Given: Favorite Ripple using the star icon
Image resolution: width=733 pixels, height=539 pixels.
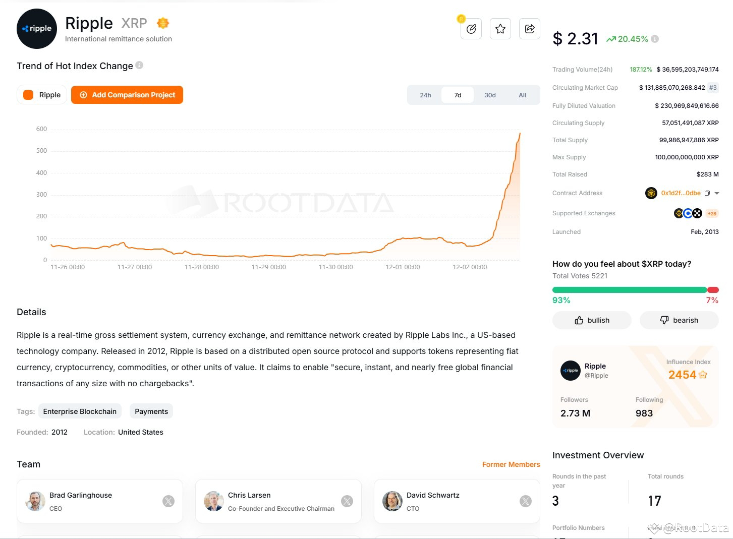Looking at the screenshot, I should [x=500, y=29].
